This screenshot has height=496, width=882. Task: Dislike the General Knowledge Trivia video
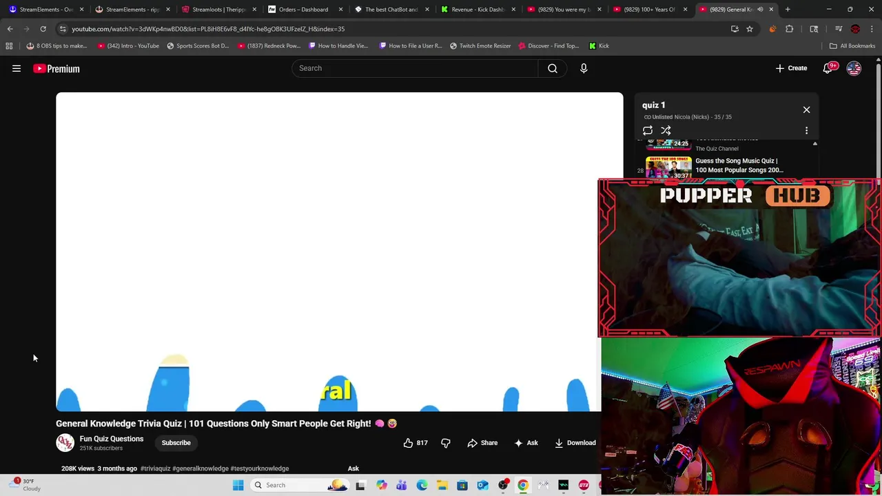(x=445, y=443)
